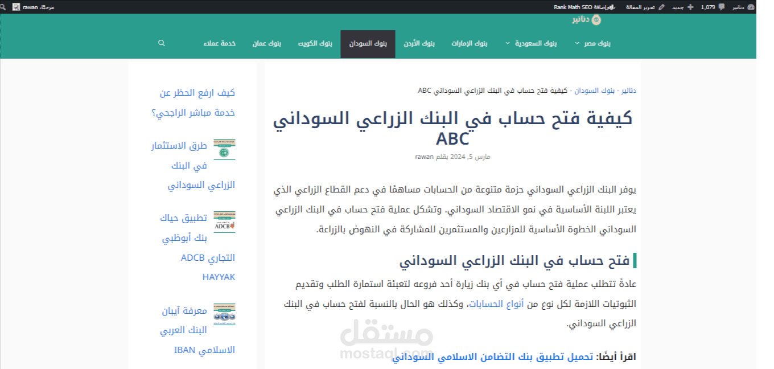
Task: Expand the بنوك السعودية submenu arrow
Action: 507,43
